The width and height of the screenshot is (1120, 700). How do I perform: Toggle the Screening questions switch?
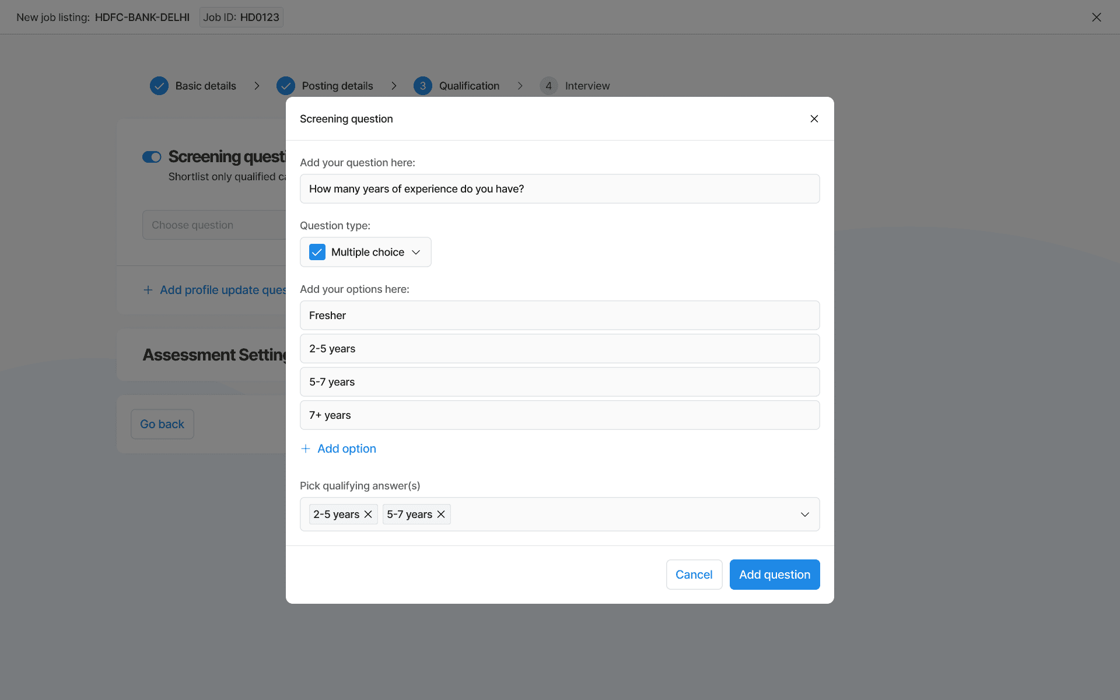152,157
